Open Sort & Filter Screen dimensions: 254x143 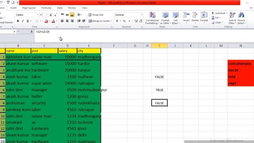point(232,18)
